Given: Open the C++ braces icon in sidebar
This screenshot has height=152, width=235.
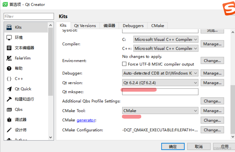Looking at the screenshot, I should [x=9, y=79].
